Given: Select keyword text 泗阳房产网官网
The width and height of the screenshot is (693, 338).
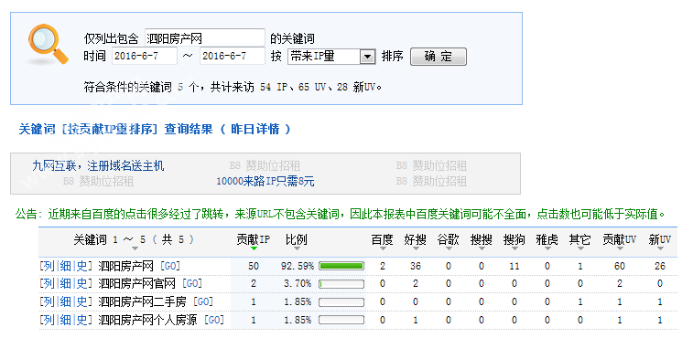Looking at the screenshot, I should pos(136,283).
